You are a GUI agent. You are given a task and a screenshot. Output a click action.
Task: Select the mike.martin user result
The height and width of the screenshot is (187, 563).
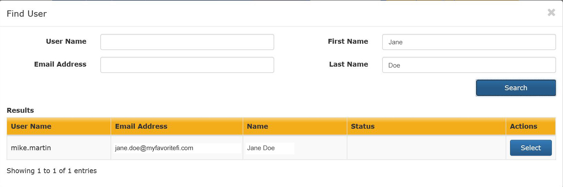tap(531, 148)
